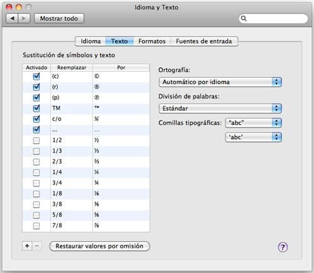314x273 pixels.
Task: Click the Mostrar todo button
Action: click(59, 18)
